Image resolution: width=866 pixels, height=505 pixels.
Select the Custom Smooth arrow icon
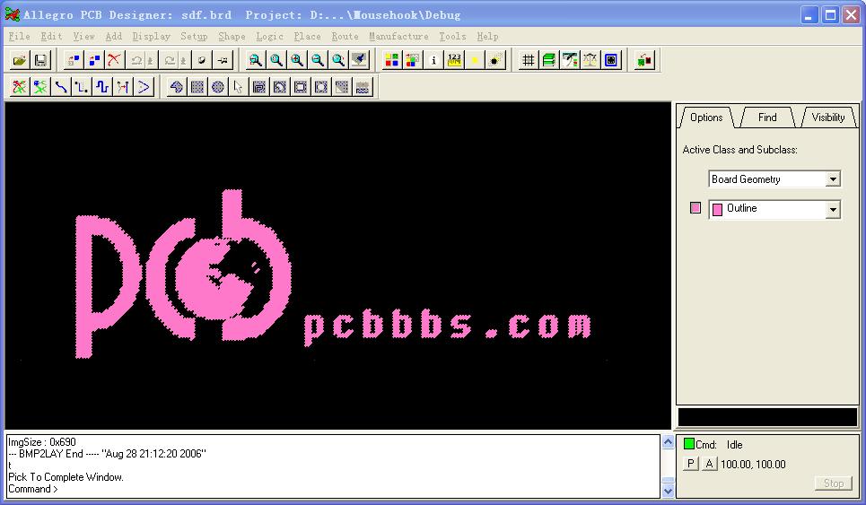click(144, 87)
